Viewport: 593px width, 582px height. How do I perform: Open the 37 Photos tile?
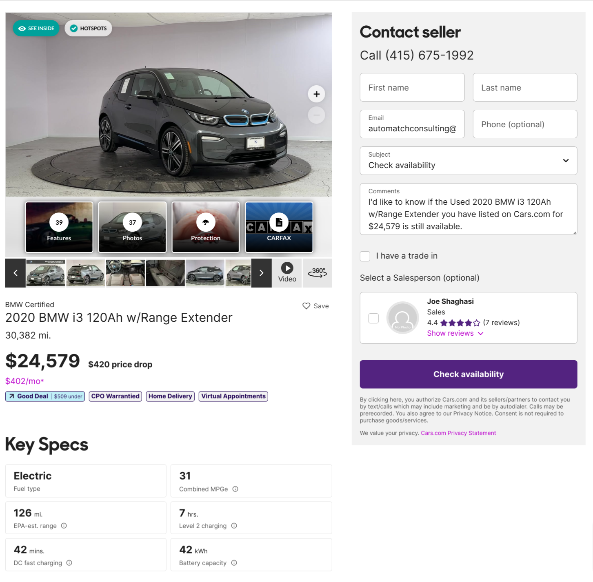point(132,227)
